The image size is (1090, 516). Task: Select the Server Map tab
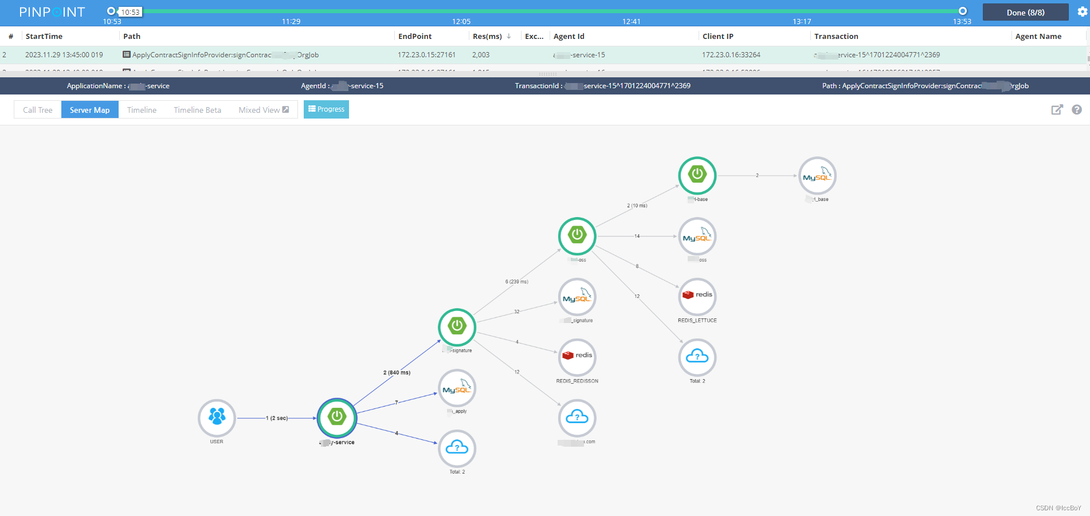[x=89, y=110]
